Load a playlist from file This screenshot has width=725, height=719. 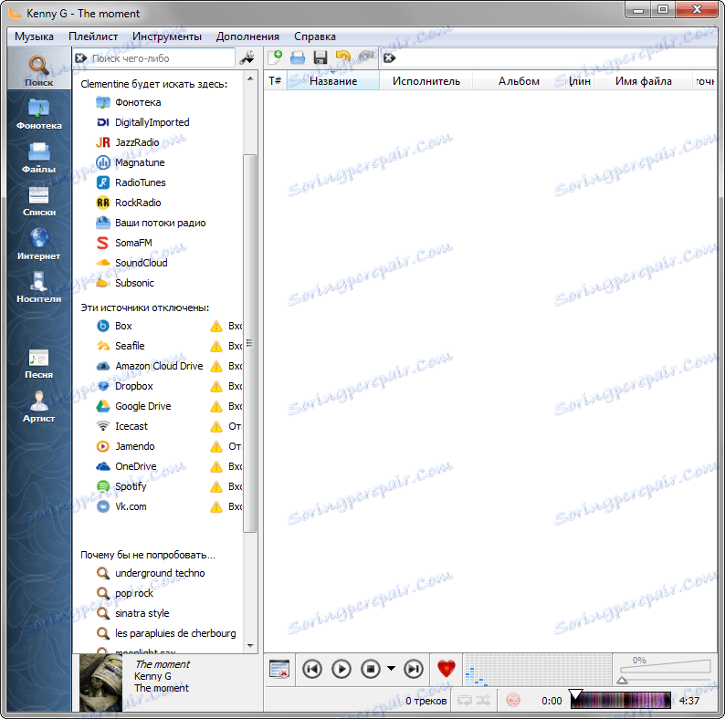[298, 57]
